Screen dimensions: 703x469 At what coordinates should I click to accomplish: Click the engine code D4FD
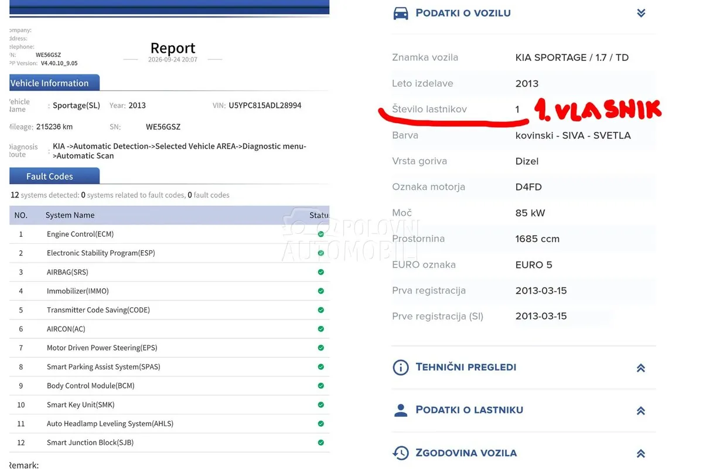click(x=528, y=187)
